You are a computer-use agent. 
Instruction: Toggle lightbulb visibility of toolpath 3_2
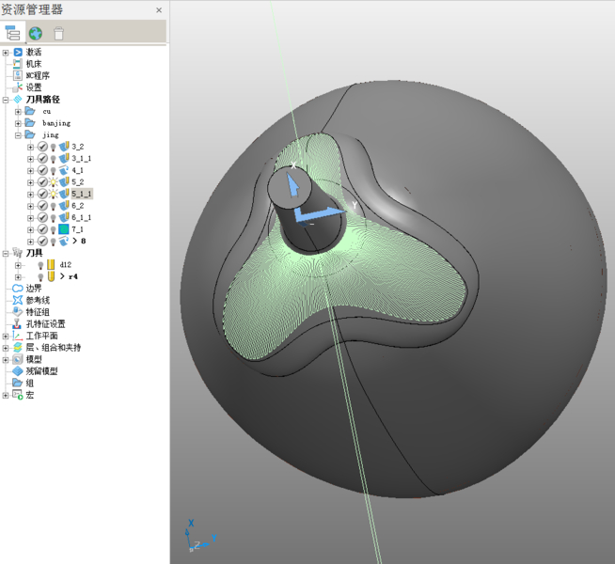click(x=54, y=147)
